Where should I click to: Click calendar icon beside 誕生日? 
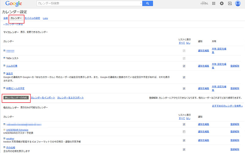(x=4, y=73)
